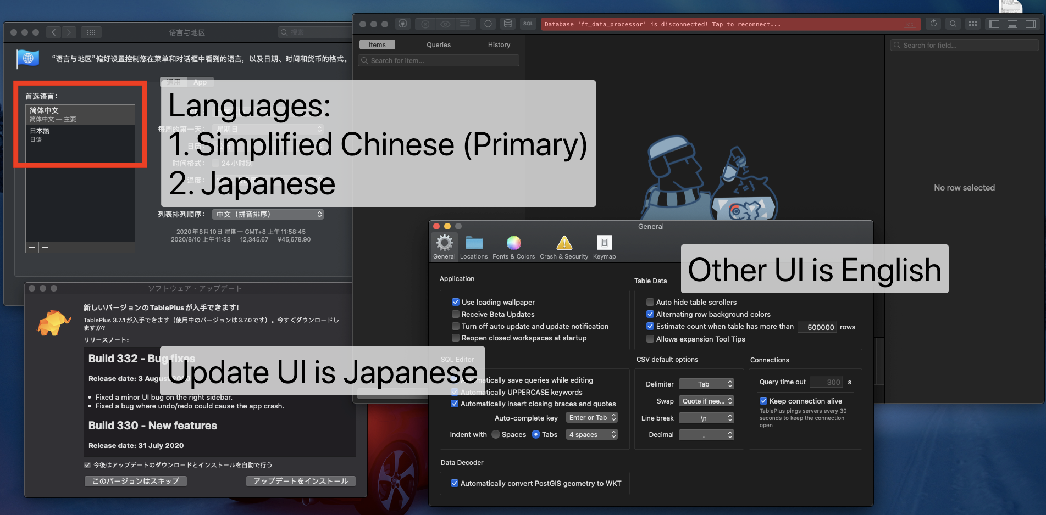Image resolution: width=1046 pixels, height=515 pixels.
Task: Open Fonts & Colors preferences
Action: point(513,245)
